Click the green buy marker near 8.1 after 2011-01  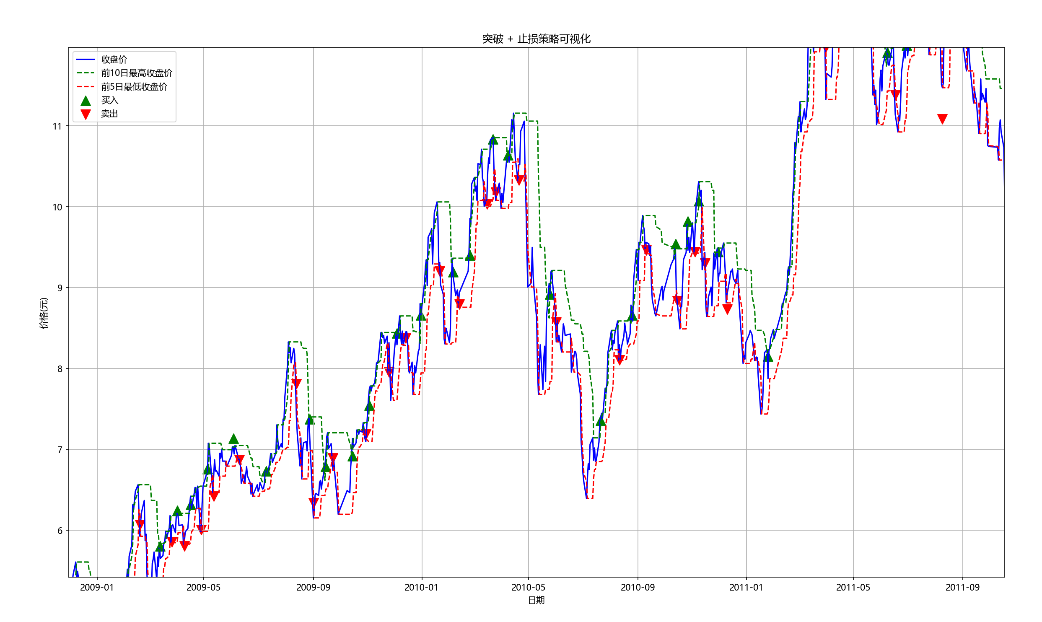click(x=768, y=357)
